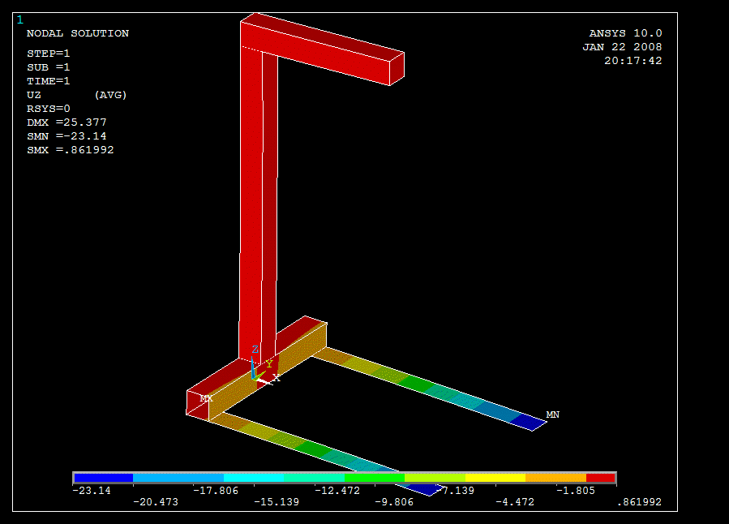Click the legend value -20.473
This screenshot has height=524, width=729.
coord(155,502)
